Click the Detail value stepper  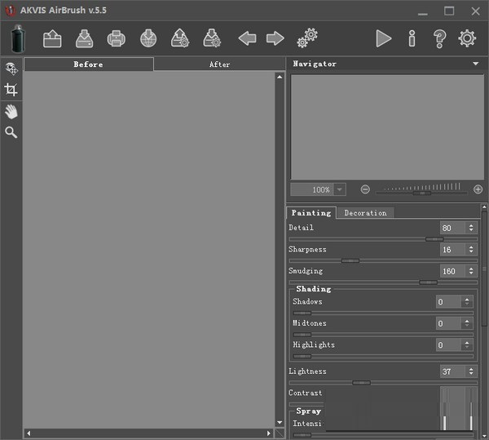[469, 228]
